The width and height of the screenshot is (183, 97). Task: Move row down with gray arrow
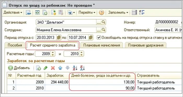[x=67, y=68]
